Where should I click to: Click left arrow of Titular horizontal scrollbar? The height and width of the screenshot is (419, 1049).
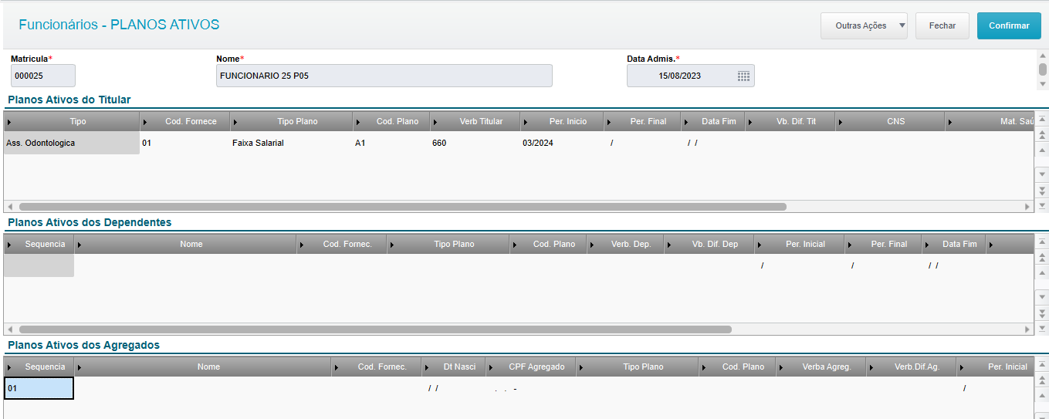tap(10, 207)
